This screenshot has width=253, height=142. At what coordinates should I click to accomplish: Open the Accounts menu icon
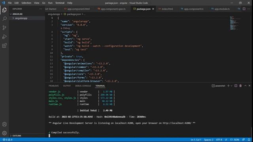[x=4, y=124]
